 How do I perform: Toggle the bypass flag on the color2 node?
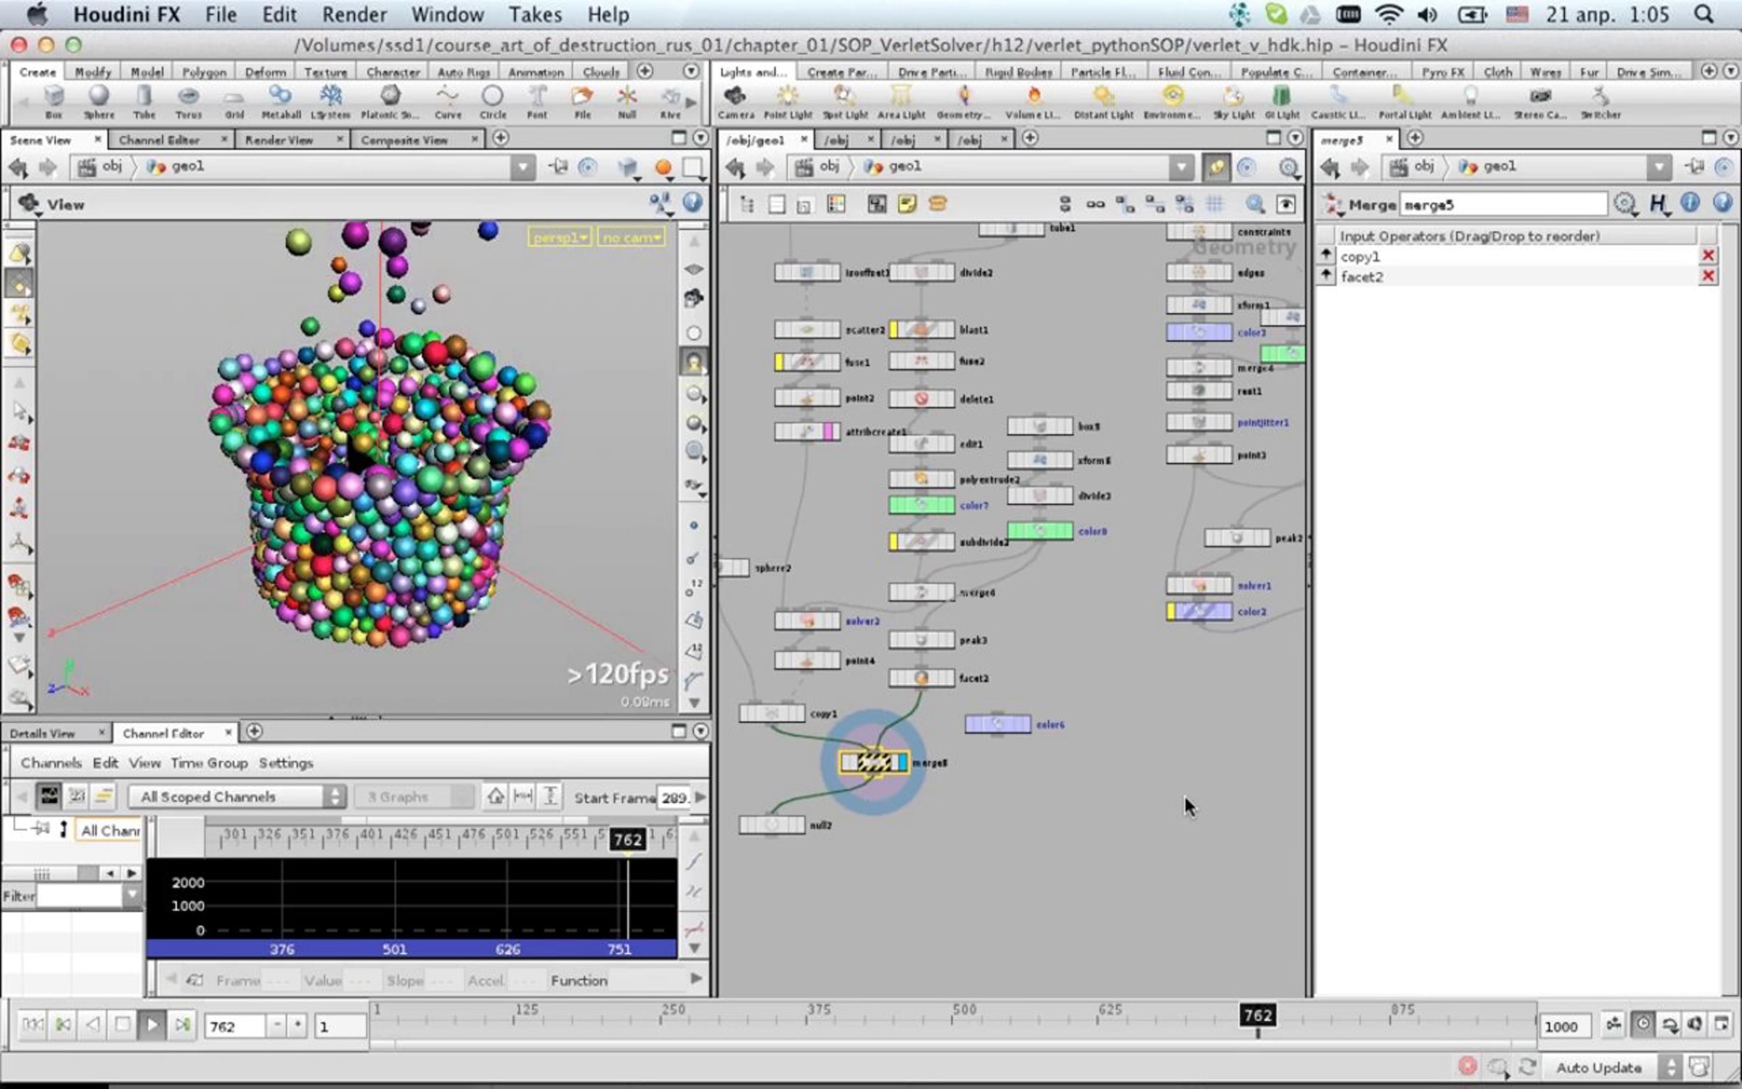click(x=1171, y=611)
